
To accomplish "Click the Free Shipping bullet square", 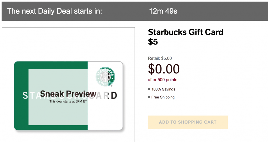I will coord(149,97).
